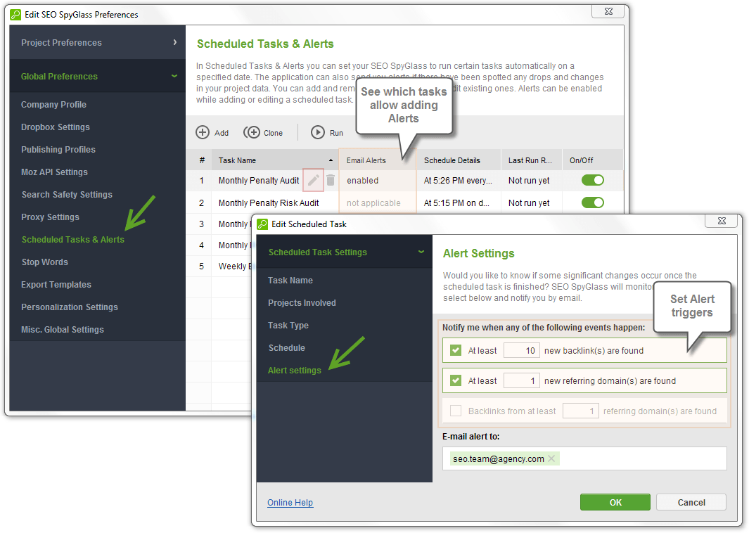Edit Monthly Penalty Audit with pencil icon
The height and width of the screenshot is (533, 749).
tap(314, 180)
